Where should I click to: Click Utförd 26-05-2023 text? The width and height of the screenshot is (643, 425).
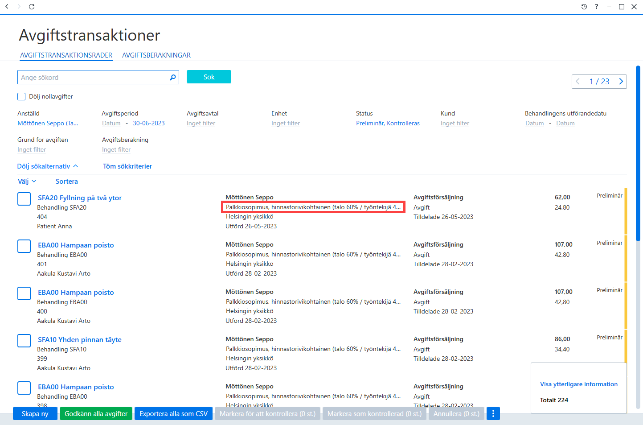point(251,226)
